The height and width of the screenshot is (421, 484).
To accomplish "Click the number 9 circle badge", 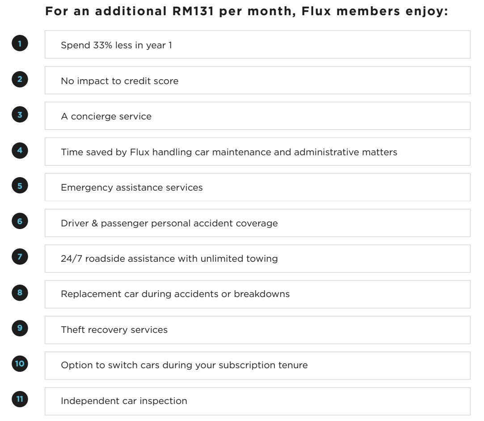I will point(20,328).
